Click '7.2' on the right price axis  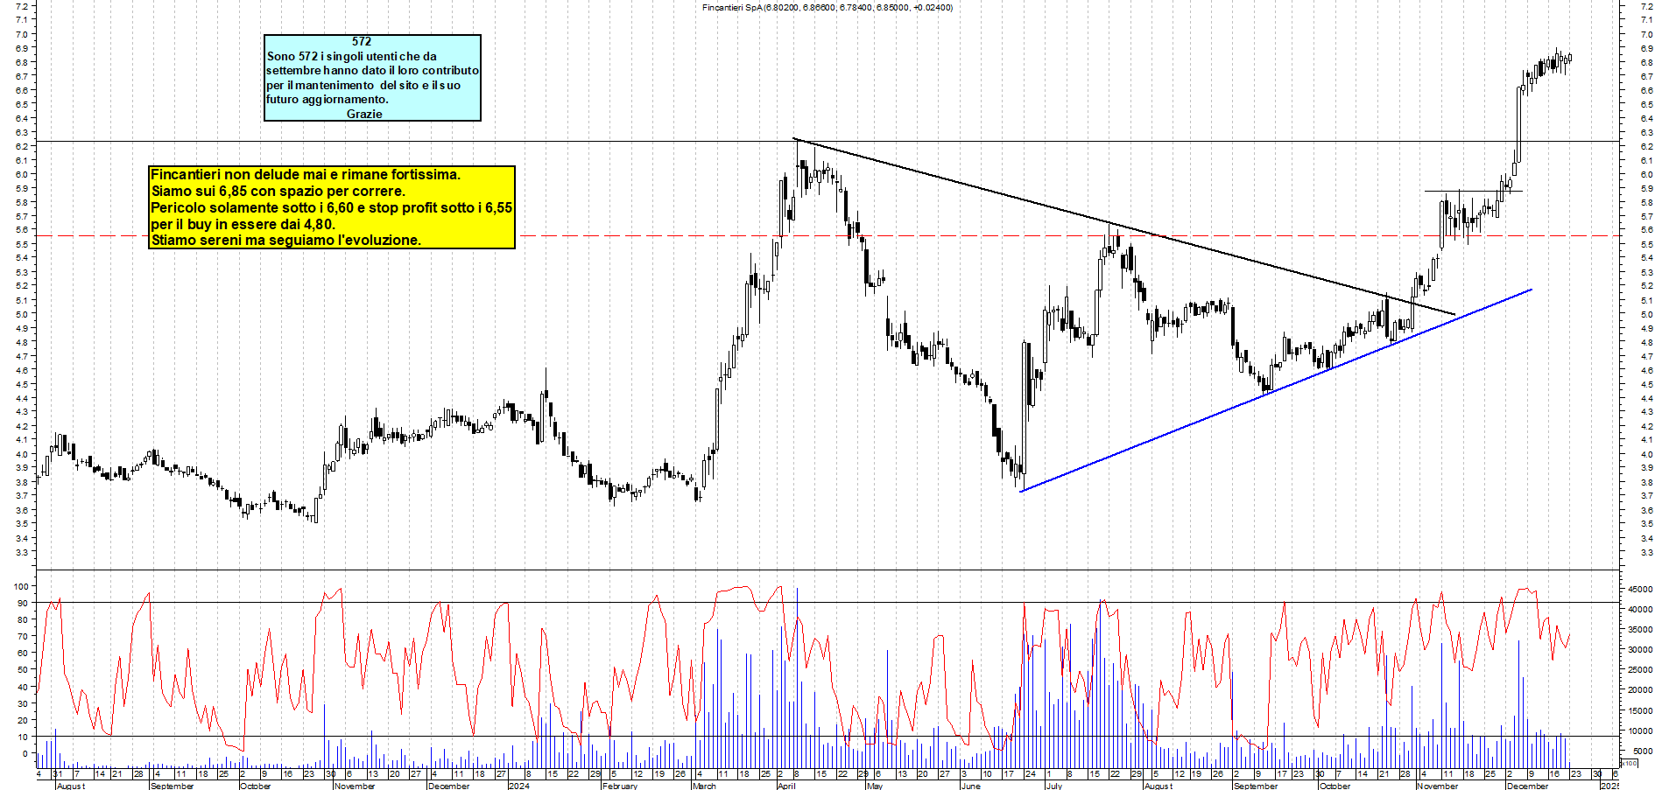(1647, 6)
